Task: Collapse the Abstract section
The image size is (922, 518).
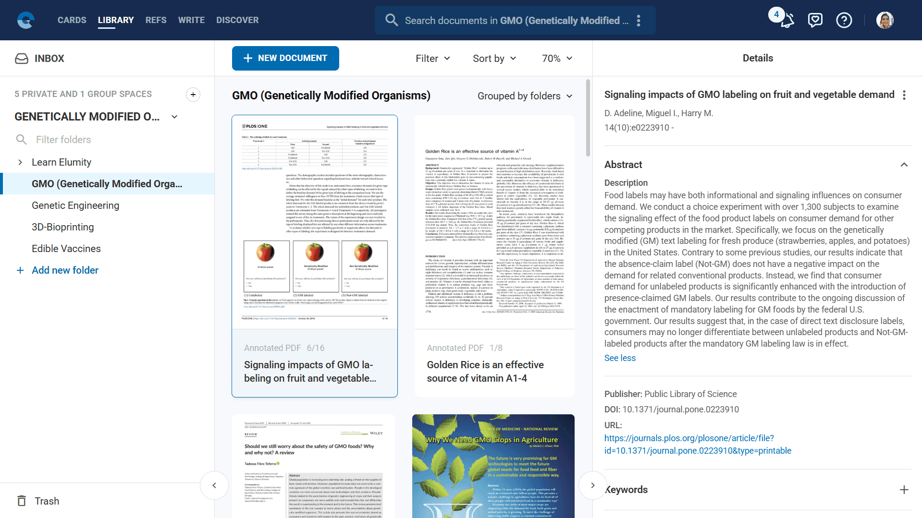Action: click(x=904, y=165)
